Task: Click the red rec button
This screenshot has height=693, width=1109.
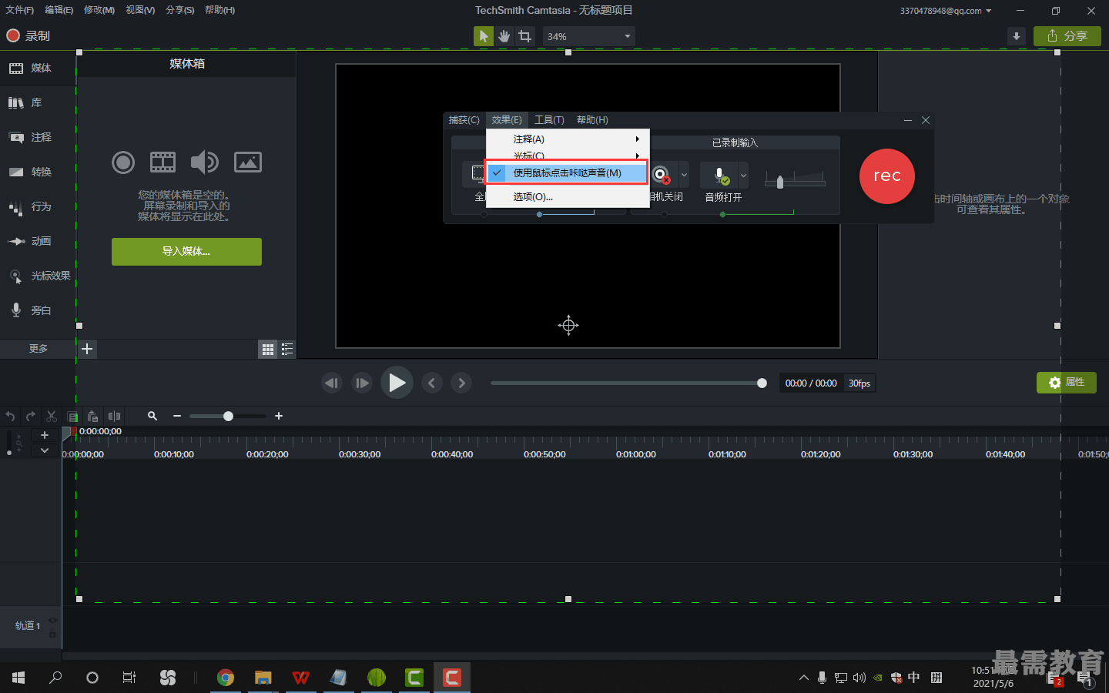Action: [887, 176]
